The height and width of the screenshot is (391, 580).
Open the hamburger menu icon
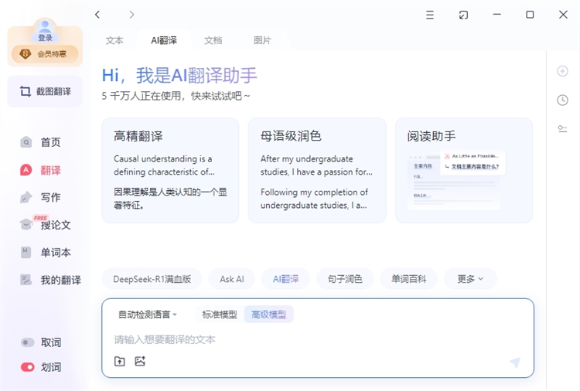tap(430, 15)
